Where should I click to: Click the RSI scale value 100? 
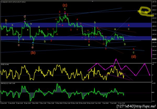(153, 64)
